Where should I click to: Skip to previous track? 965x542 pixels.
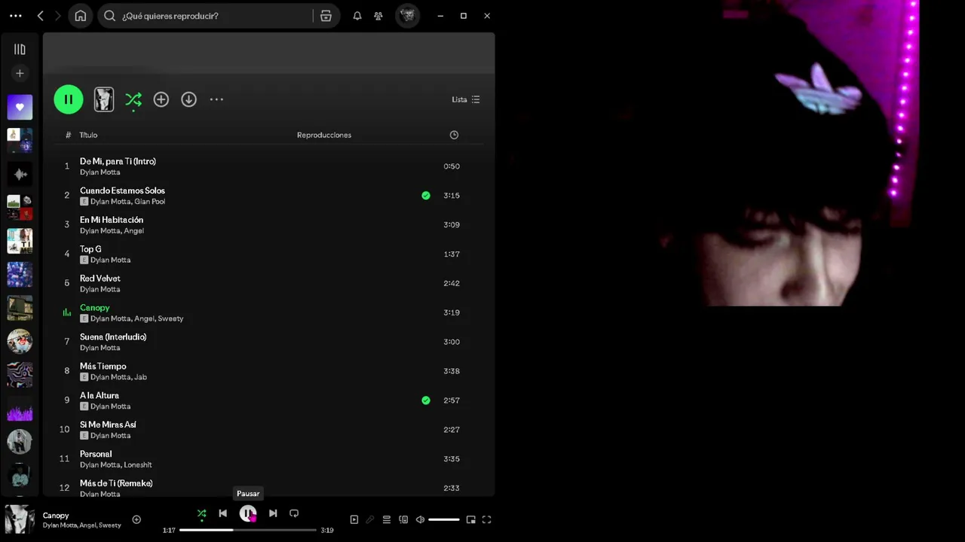tap(222, 513)
